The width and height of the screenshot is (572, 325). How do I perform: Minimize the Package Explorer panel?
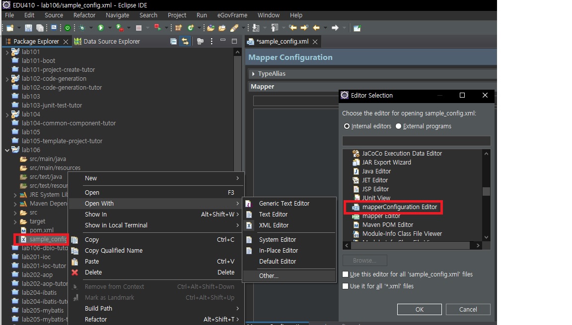223,41
